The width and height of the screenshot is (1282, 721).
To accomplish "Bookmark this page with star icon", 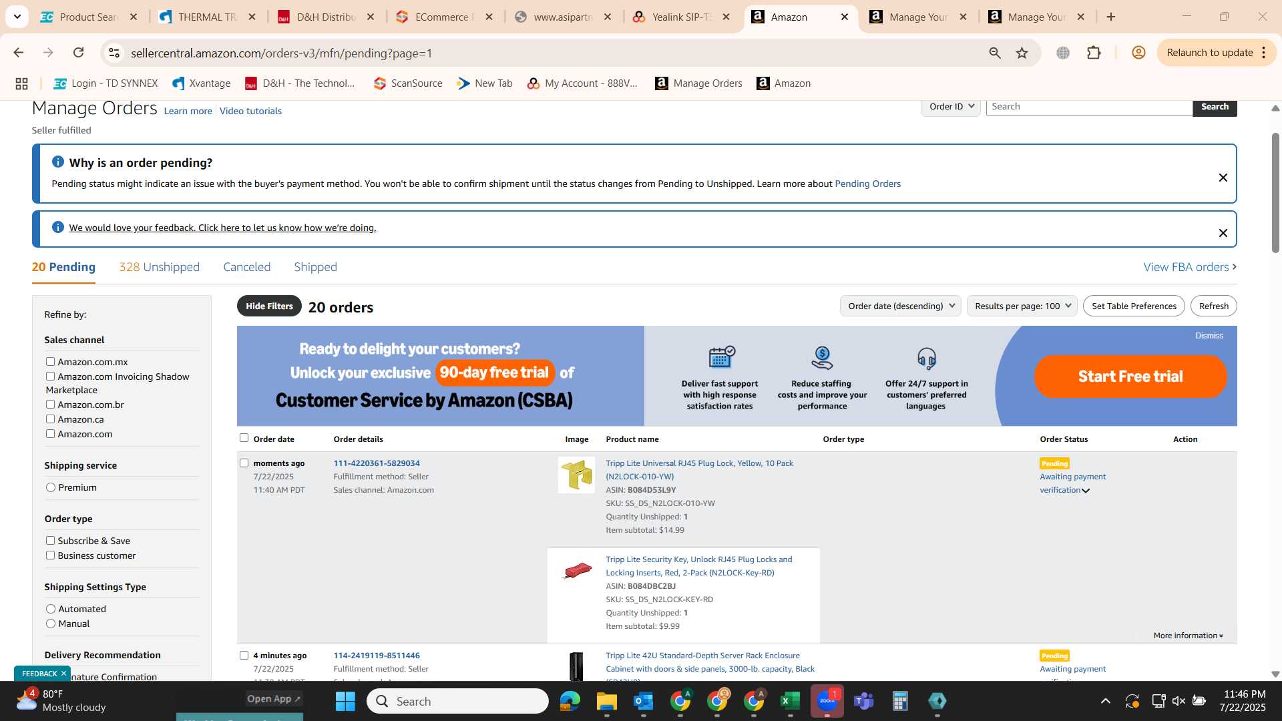I will [x=1022, y=53].
